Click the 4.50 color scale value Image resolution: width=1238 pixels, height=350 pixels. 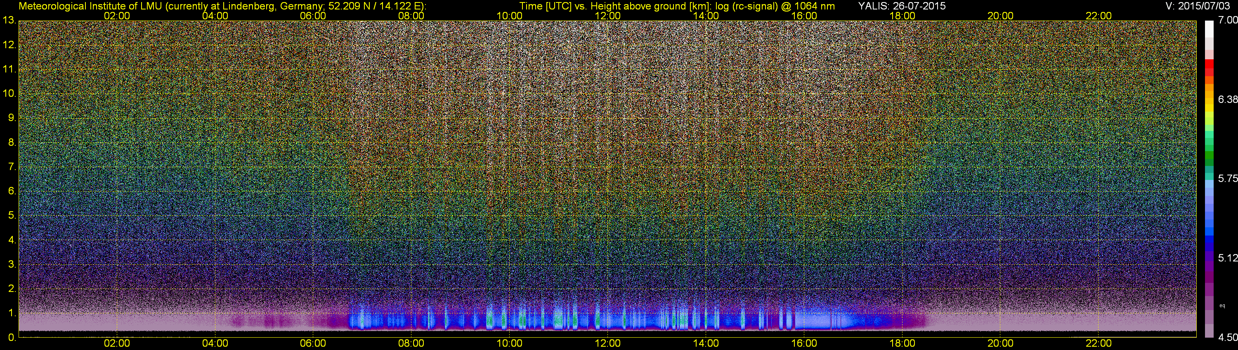(x=1227, y=338)
